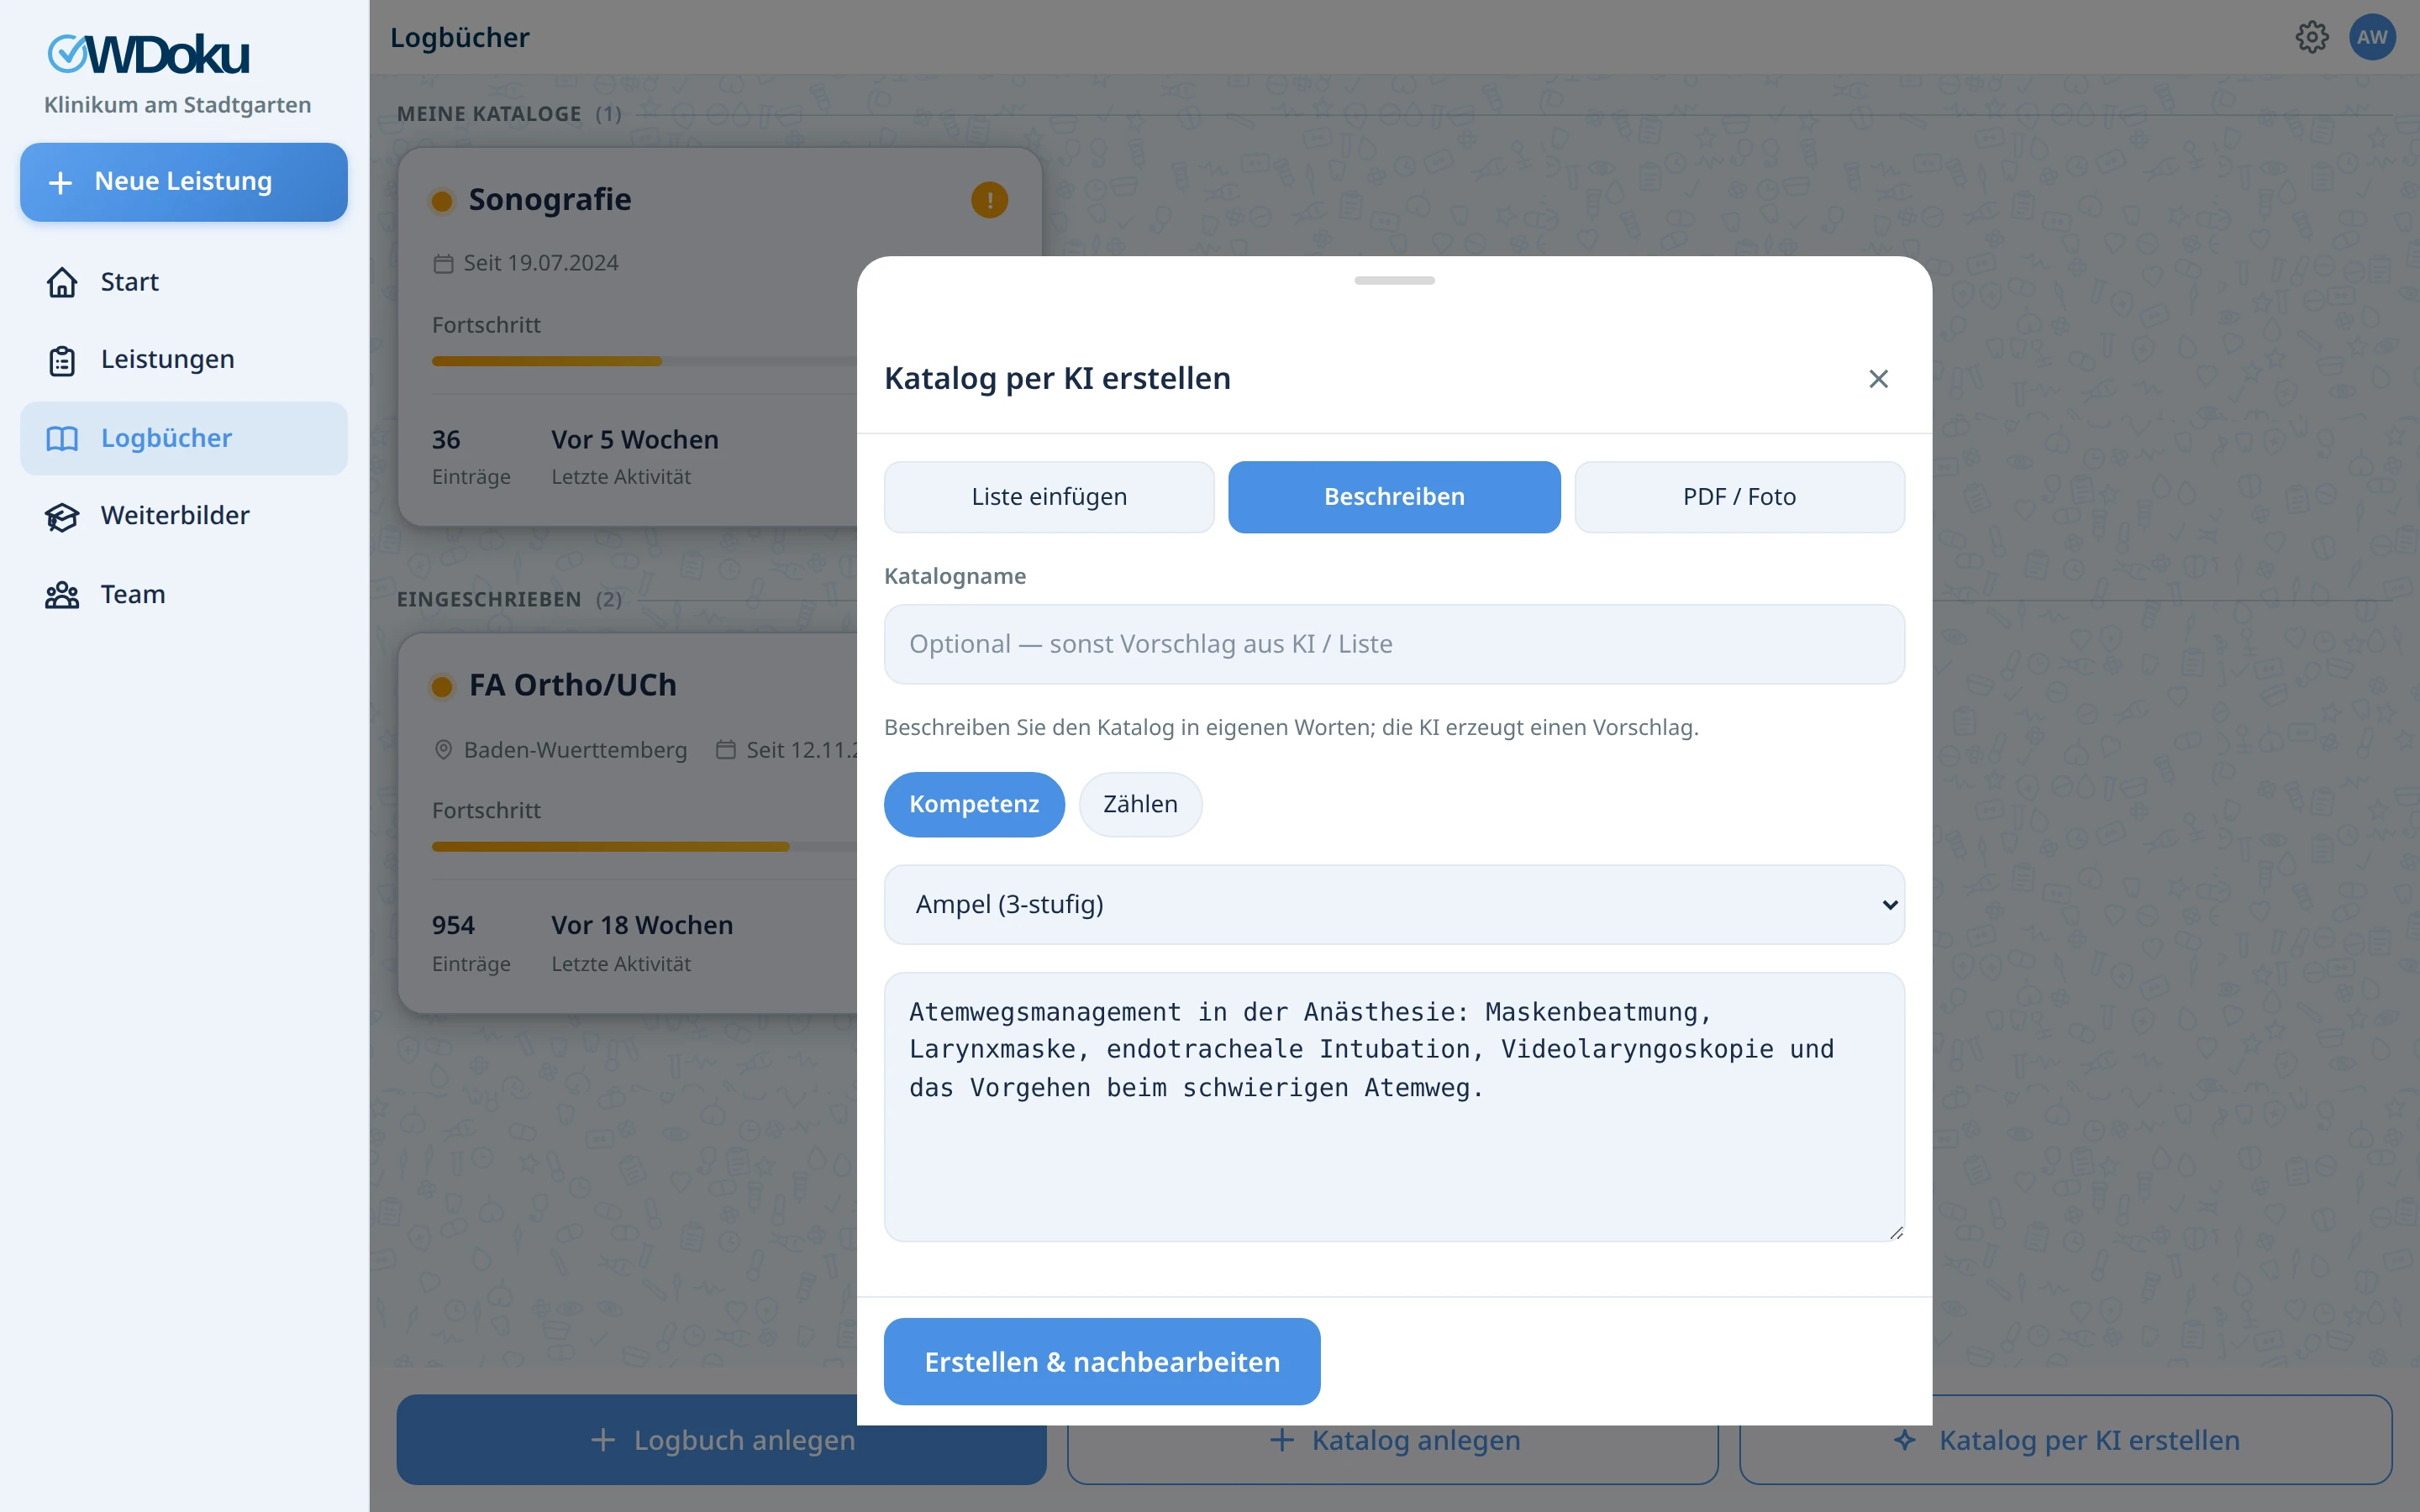Select the Kompetenz mode pill

click(974, 804)
